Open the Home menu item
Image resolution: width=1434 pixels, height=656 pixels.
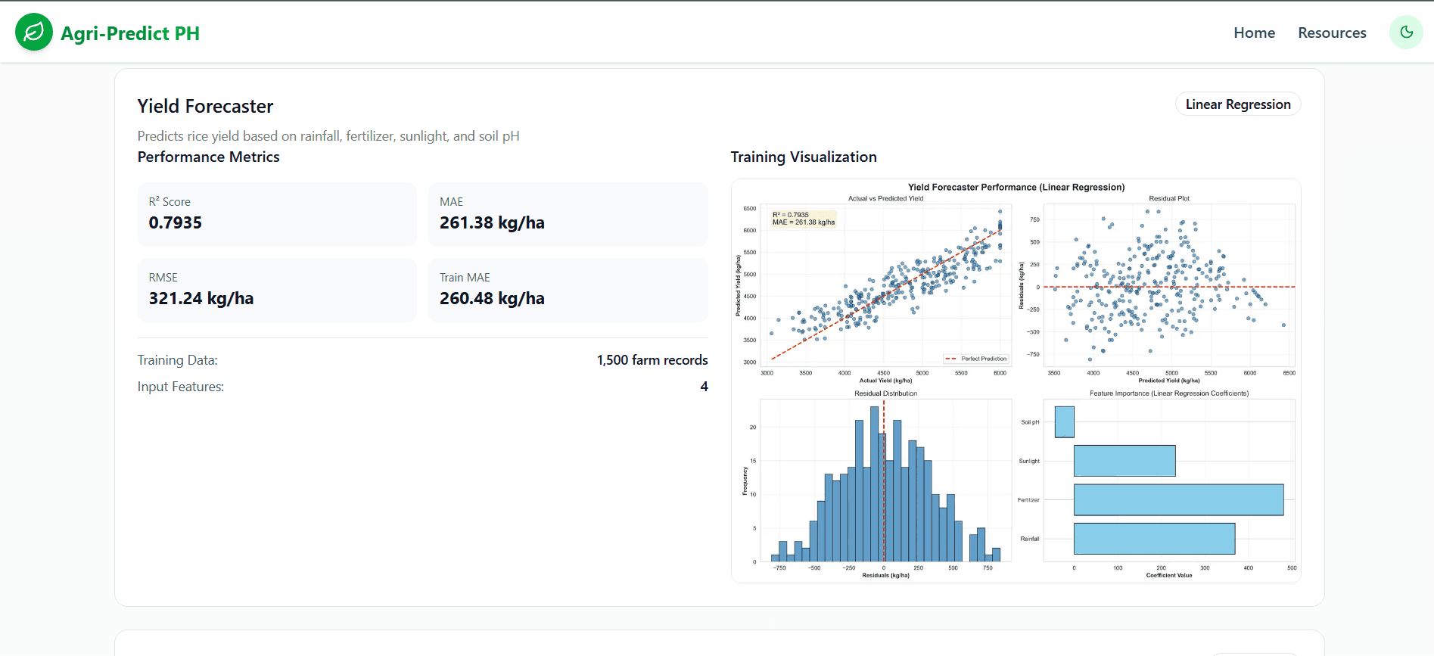tap(1254, 33)
